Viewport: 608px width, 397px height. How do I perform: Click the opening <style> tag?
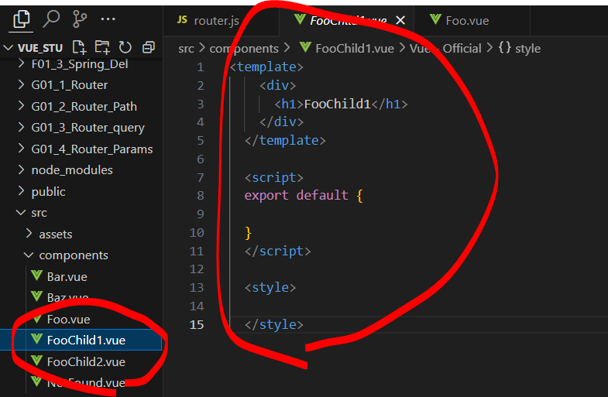click(270, 287)
